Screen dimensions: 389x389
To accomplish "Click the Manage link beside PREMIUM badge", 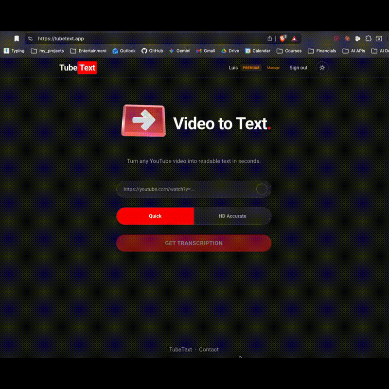I will coord(273,68).
